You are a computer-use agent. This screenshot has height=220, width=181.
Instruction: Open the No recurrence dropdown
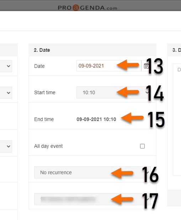coord(92,172)
